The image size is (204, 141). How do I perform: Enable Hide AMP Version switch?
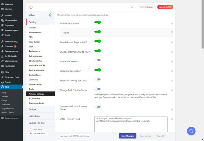pyautogui.click(x=98, y=60)
